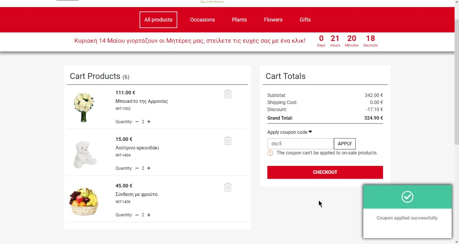Click the product code INT-1502
Viewport: 459px width, 244px height.
[x=123, y=109]
